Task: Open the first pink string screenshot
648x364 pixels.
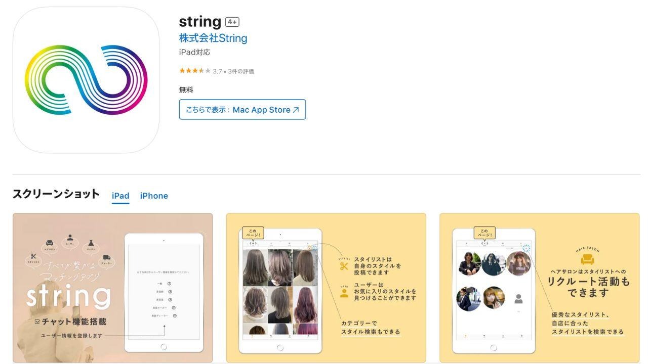Action: tap(113, 288)
